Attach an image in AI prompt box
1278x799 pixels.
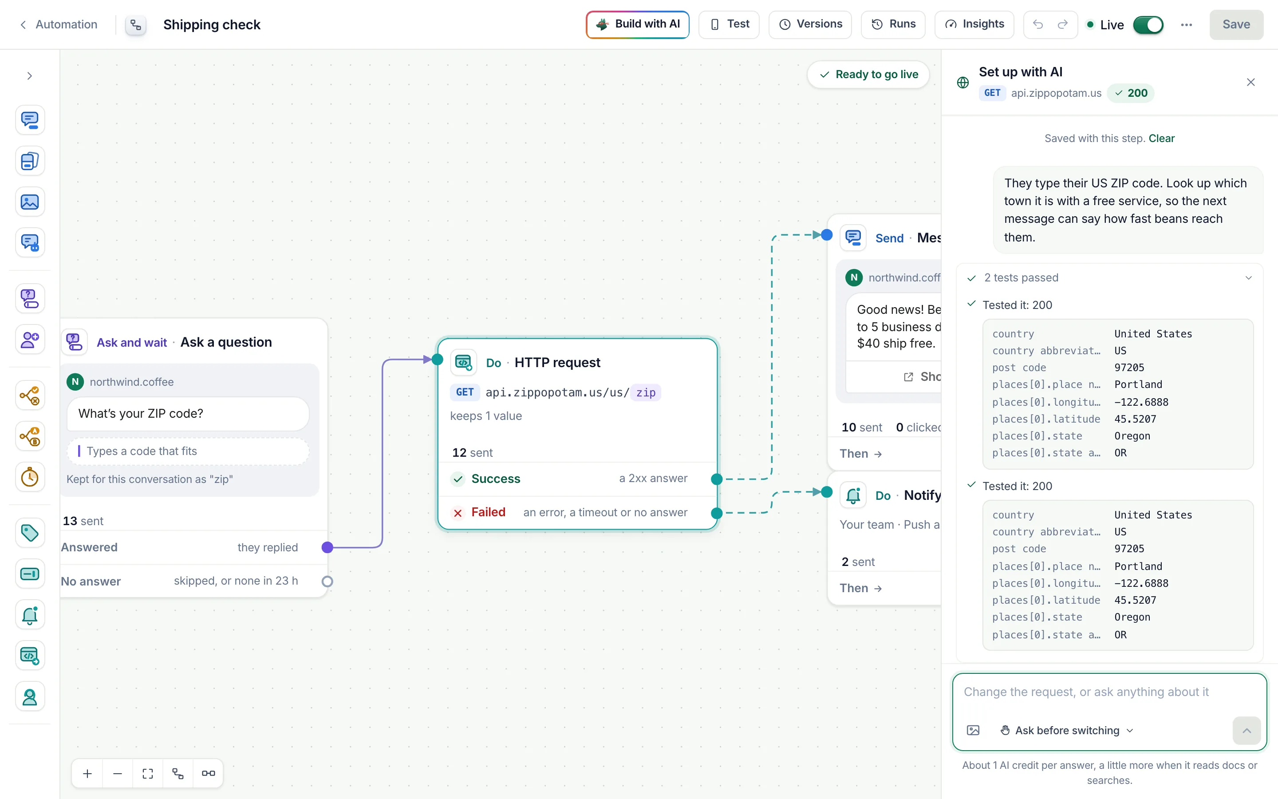[x=973, y=730]
